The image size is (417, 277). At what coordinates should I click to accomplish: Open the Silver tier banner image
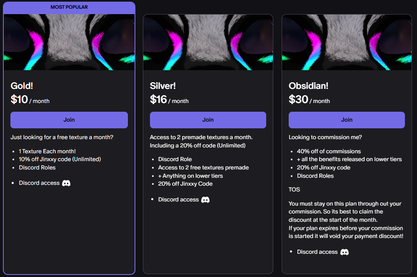pos(208,42)
